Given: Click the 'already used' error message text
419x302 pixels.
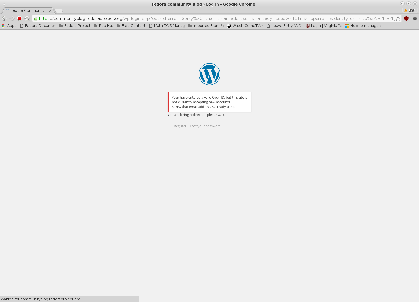Looking at the screenshot, I should pyautogui.click(x=203, y=107).
